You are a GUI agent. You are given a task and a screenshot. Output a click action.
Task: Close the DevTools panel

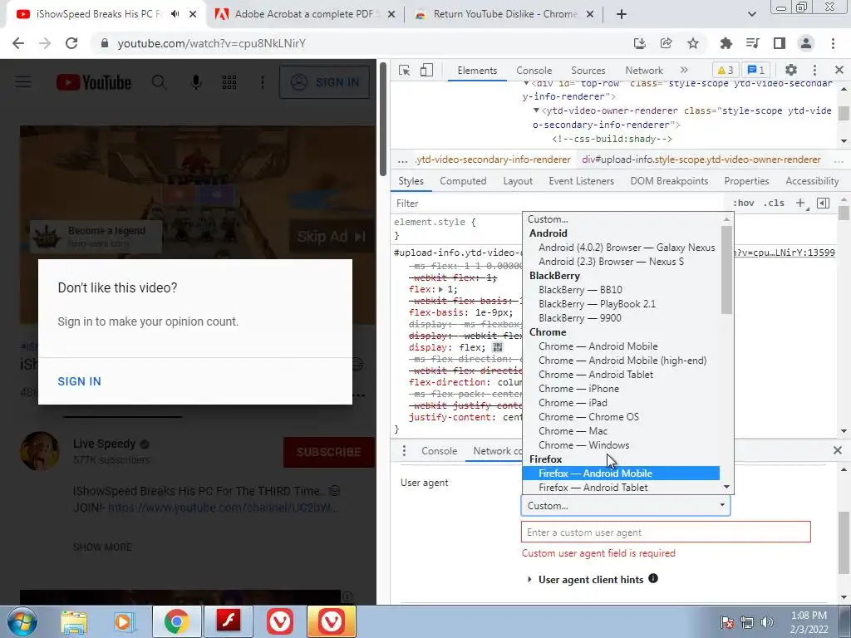click(x=839, y=70)
